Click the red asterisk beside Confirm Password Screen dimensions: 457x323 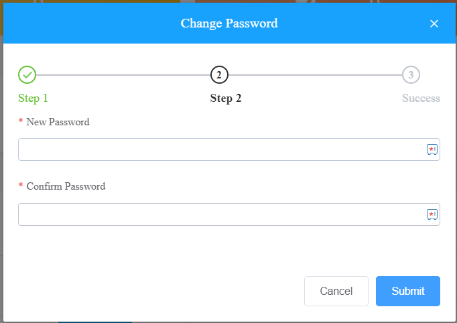21,185
